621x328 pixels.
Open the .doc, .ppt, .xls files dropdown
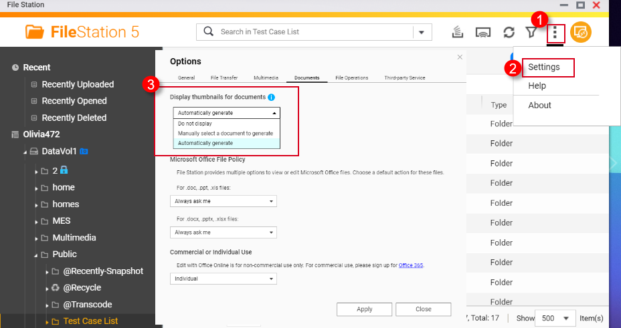point(224,201)
